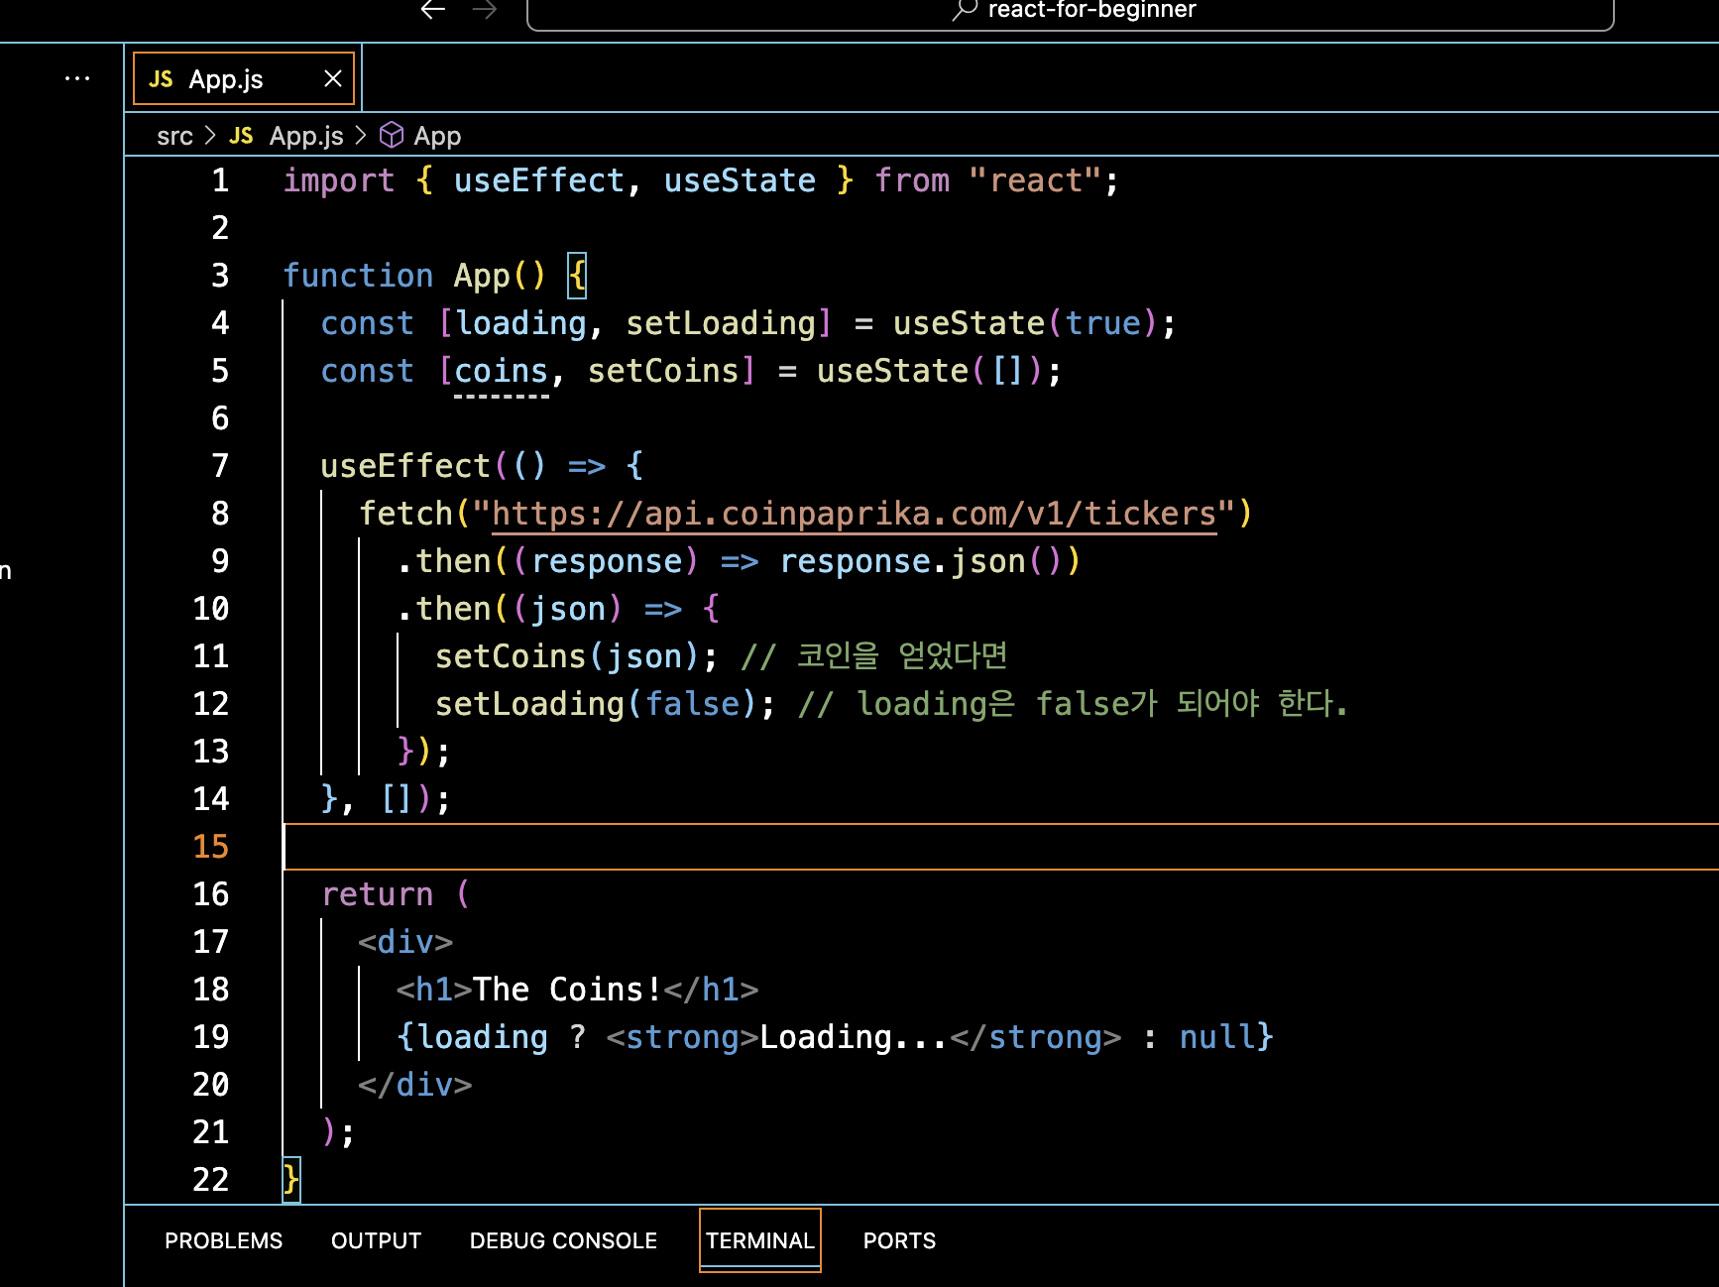Click the JS file icon on App.js tab
Image resolution: width=1719 pixels, height=1287 pixels.
161,79
